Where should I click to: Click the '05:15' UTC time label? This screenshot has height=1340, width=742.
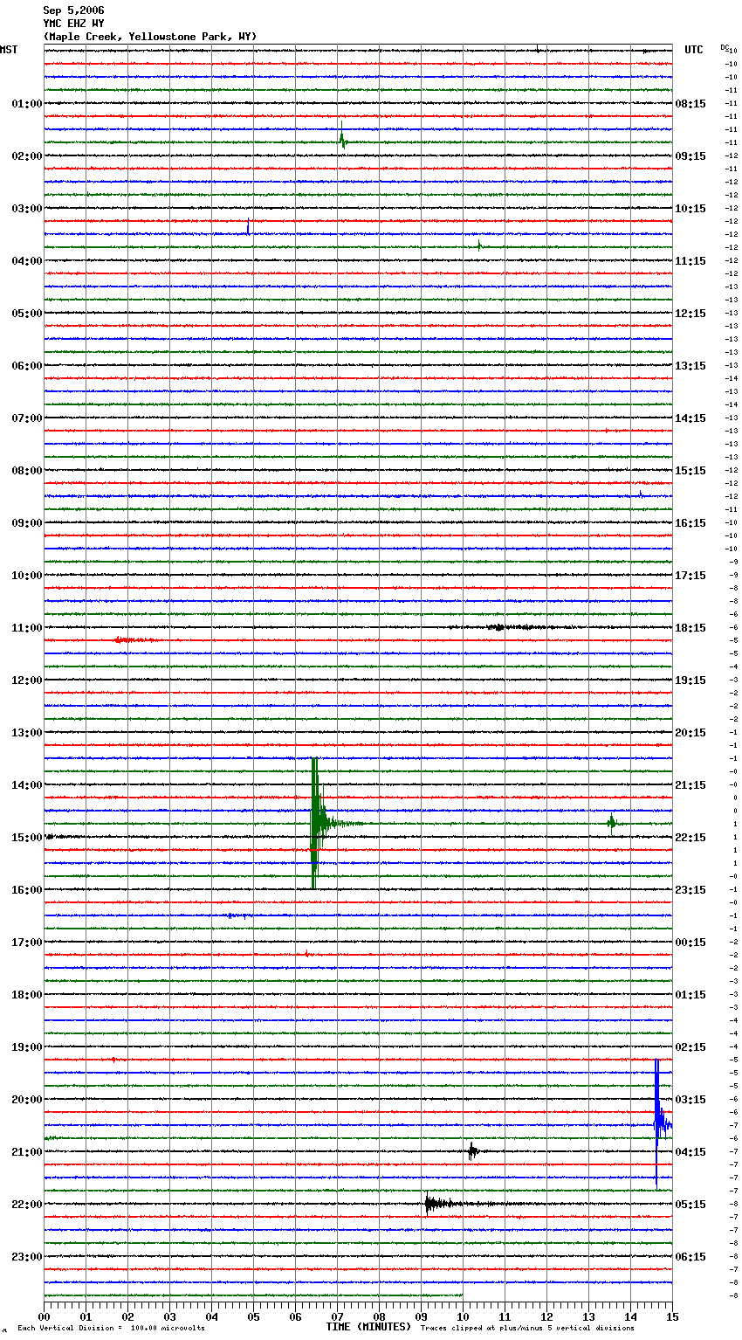690,1205
